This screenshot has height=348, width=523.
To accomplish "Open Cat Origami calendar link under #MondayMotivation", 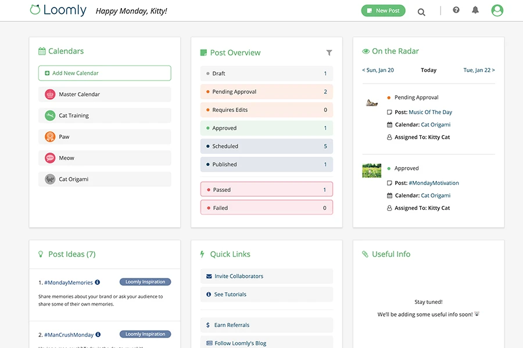I will coord(436,196).
